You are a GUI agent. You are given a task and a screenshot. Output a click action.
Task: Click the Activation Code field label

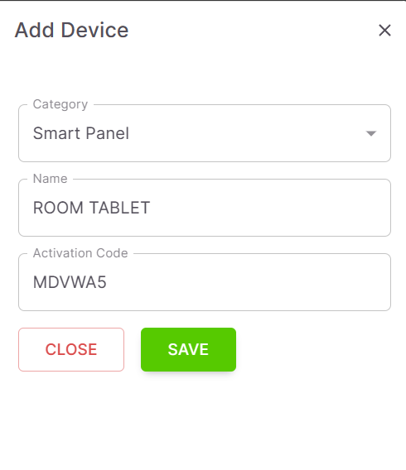[80, 253]
